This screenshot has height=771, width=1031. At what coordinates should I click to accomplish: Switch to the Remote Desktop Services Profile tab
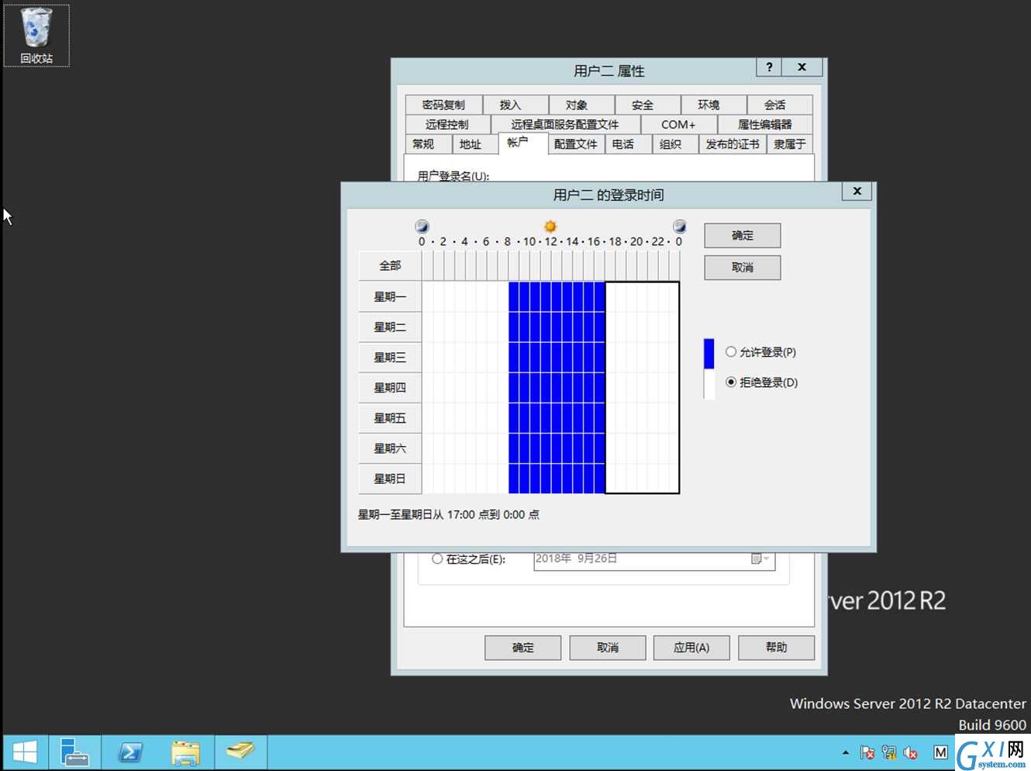(565, 124)
